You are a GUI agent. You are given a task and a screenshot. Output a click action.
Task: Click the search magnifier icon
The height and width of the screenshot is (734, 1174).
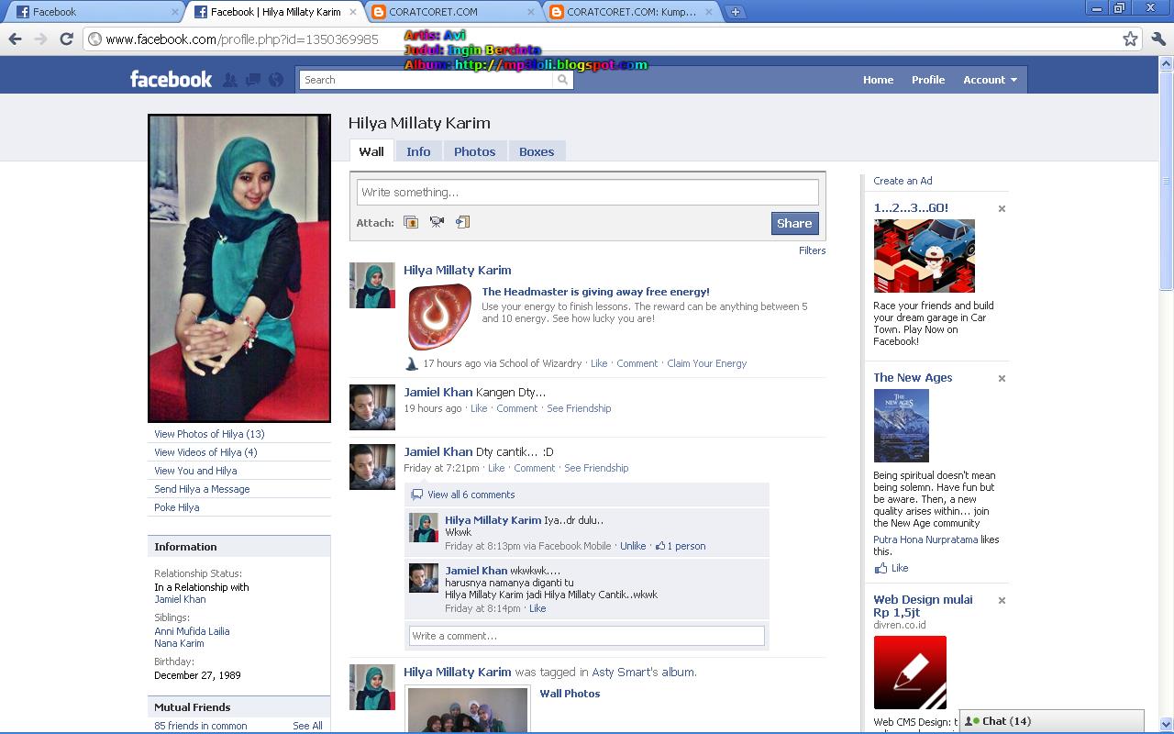click(562, 80)
